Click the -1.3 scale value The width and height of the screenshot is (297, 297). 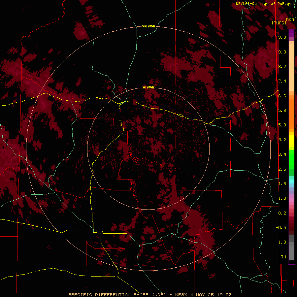tap(281, 243)
